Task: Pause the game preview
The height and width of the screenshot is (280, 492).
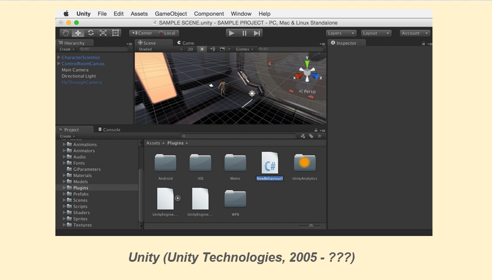Action: pyautogui.click(x=244, y=33)
